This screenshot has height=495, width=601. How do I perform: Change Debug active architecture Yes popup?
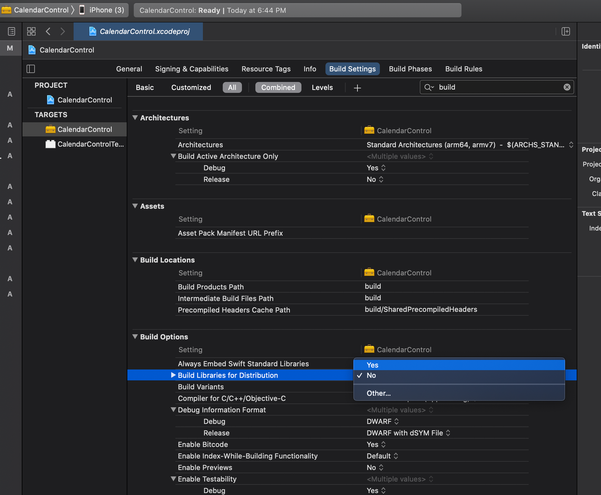pos(376,168)
